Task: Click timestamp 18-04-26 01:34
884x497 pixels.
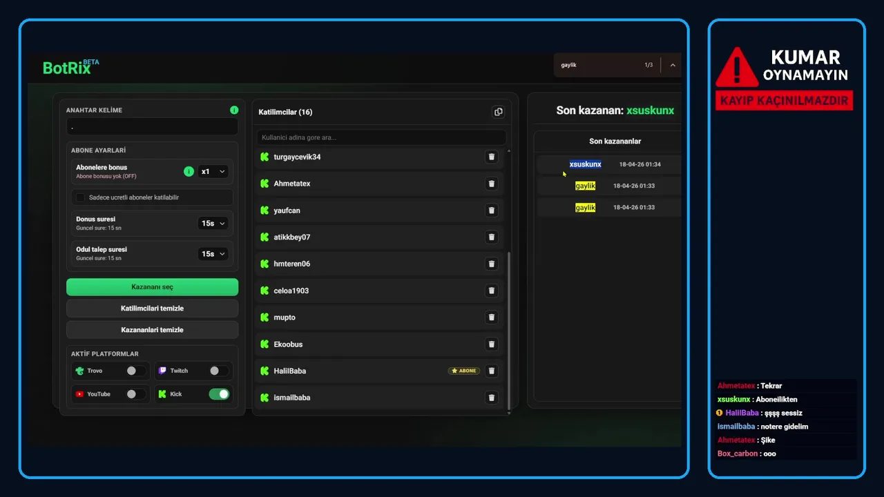Action: (x=640, y=164)
